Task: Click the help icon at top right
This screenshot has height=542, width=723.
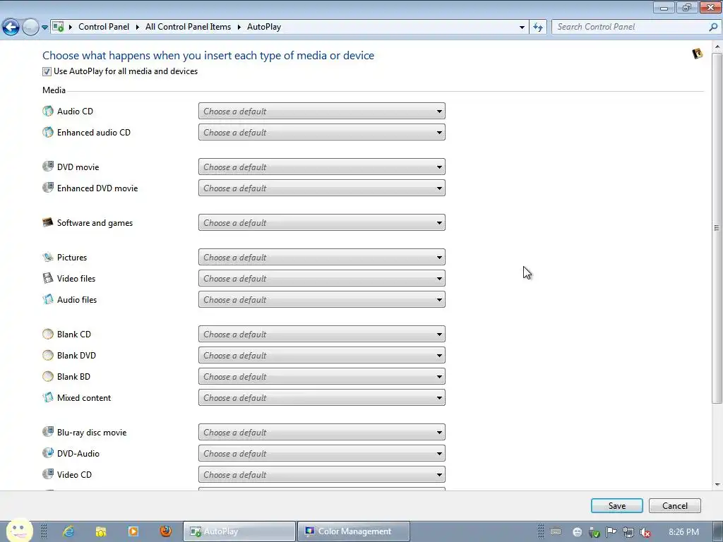Action: (697, 54)
